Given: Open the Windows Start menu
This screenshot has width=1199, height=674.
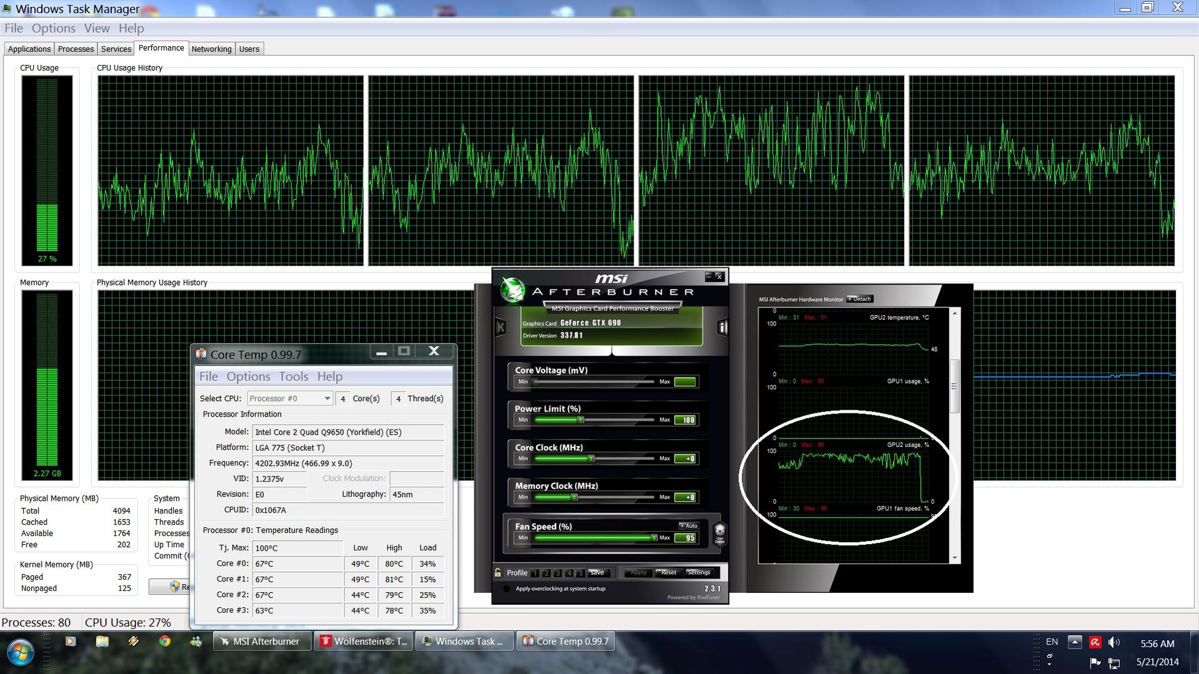Looking at the screenshot, I should coord(19,652).
